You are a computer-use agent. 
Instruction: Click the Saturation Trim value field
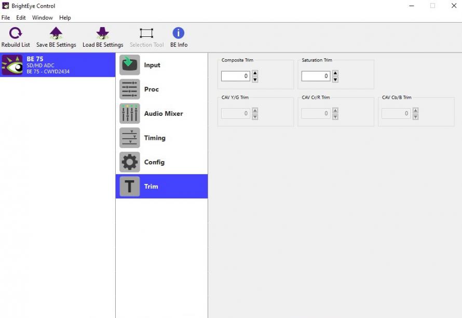click(x=316, y=76)
